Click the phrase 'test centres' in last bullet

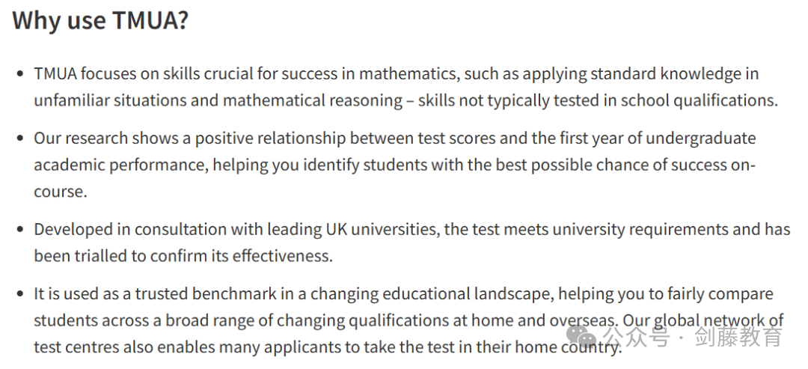pyautogui.click(x=76, y=347)
